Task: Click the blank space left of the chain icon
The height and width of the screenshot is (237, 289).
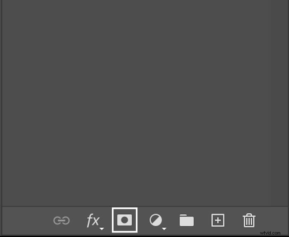Action: point(28,220)
